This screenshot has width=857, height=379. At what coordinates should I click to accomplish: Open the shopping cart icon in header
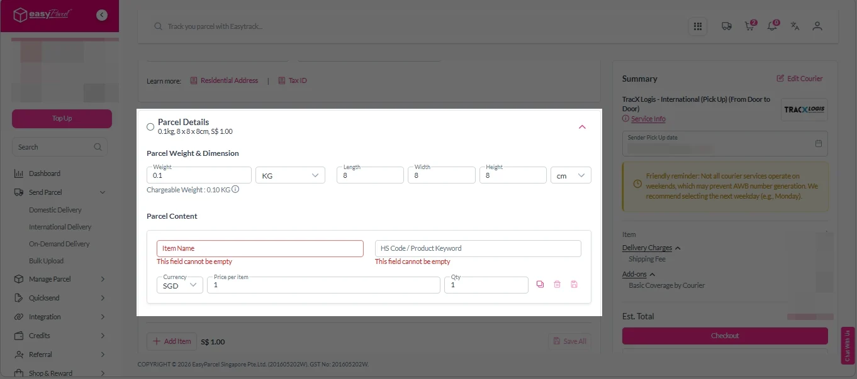[x=749, y=26]
